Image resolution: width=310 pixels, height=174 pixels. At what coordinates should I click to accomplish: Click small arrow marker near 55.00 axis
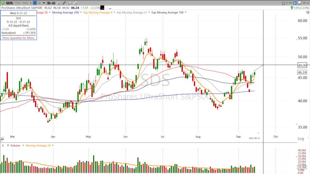click(x=296, y=39)
